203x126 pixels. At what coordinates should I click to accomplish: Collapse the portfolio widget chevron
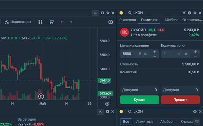click(100, 112)
